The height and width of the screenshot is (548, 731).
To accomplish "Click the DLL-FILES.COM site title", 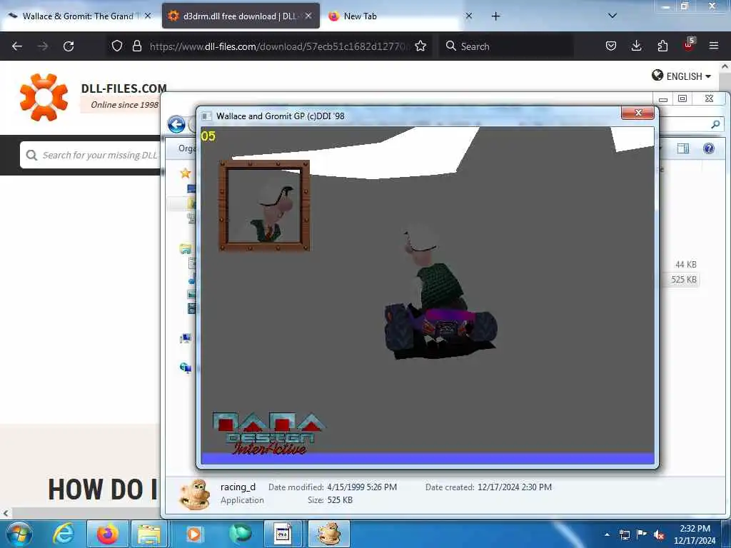I will coord(124,88).
